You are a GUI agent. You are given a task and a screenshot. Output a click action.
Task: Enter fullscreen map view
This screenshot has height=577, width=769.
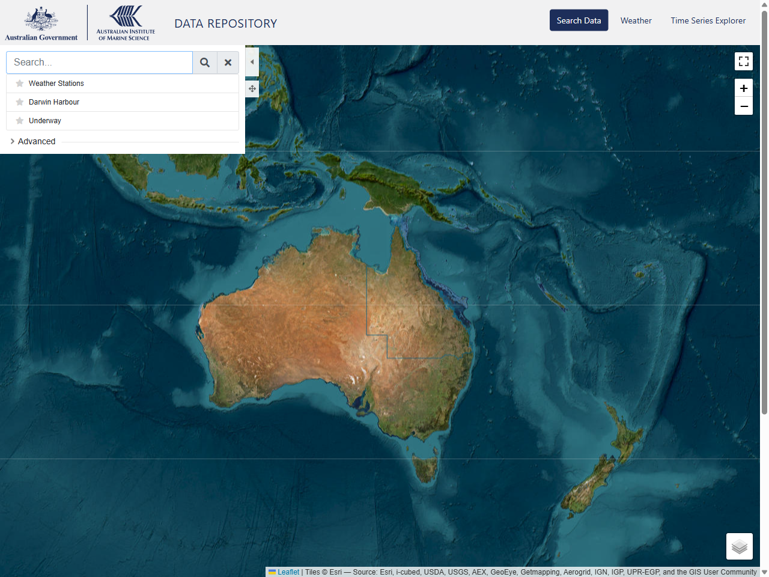[744, 61]
